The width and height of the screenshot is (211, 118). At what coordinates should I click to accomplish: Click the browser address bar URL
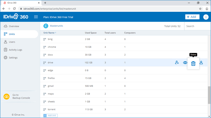50,9
